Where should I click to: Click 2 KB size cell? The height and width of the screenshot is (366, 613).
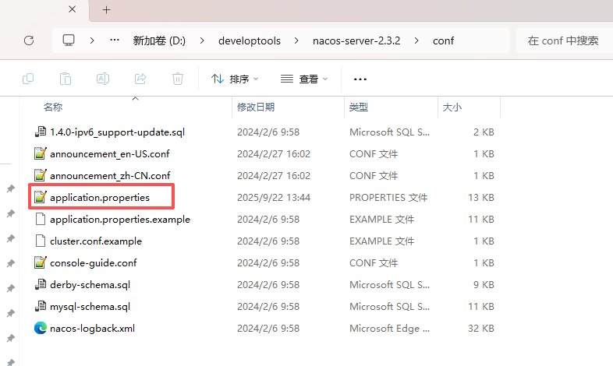[484, 132]
